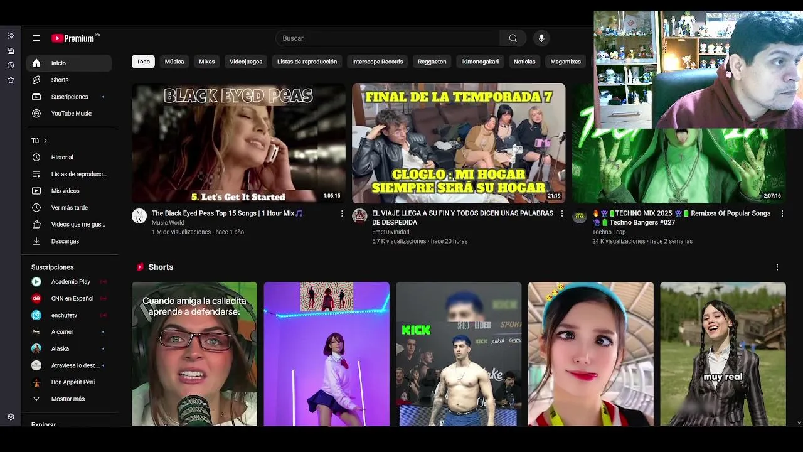
Task: Open short 'Cuando amiga la calladita' thumbnail
Action: coord(194,354)
